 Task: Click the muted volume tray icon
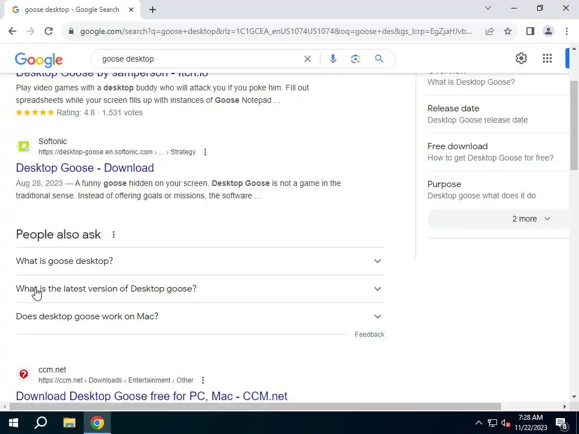505,423
